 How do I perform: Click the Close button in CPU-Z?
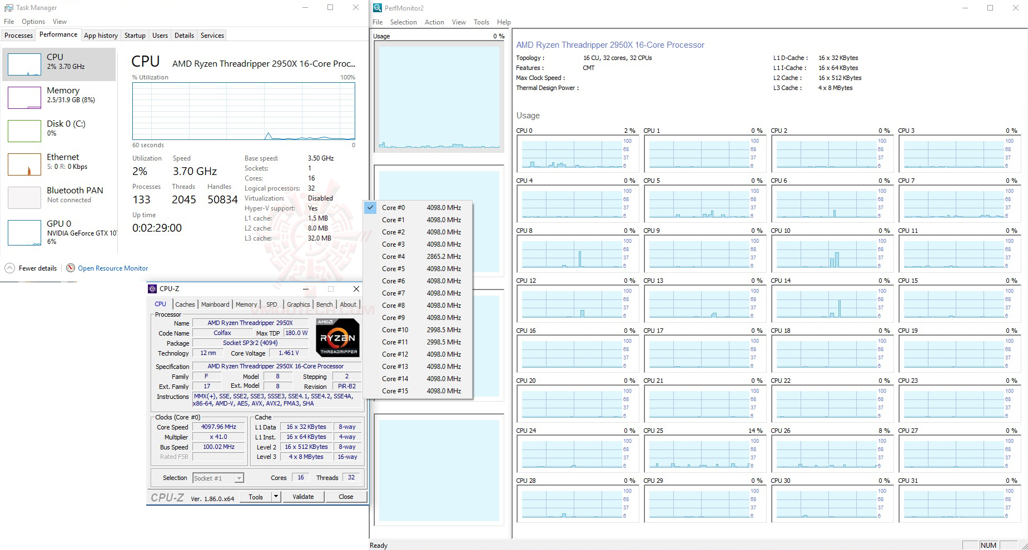pos(346,497)
